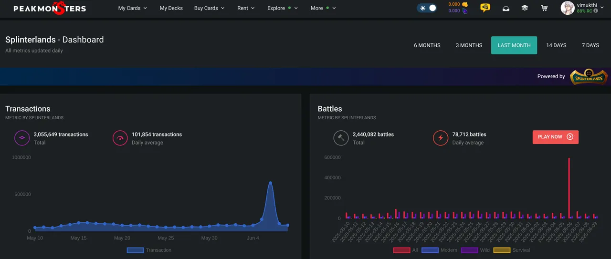Click the 'Splinterlands - Dashboard' heading
The image size is (611, 259).
click(x=54, y=40)
